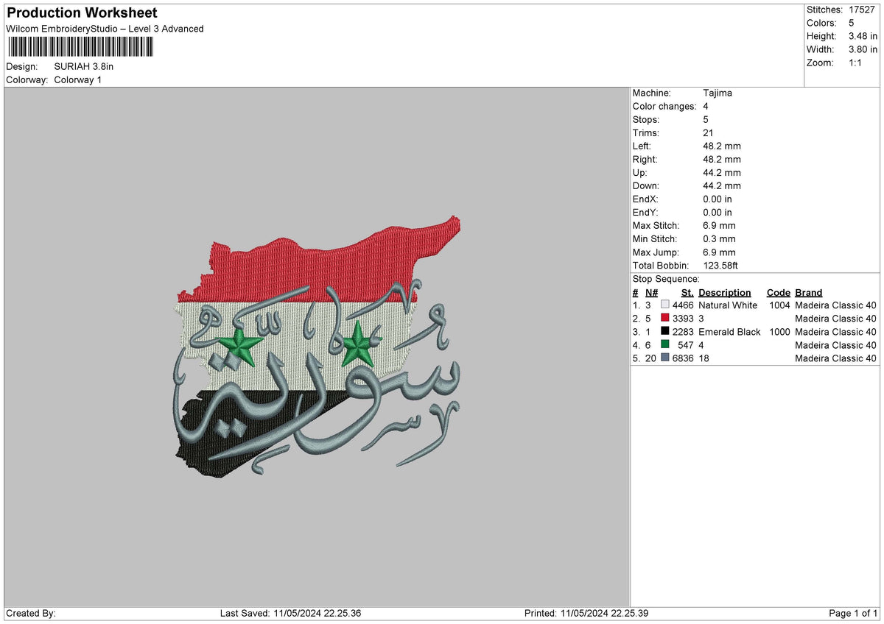Click the 'Stops:' label
The width and height of the screenshot is (884, 624).
click(646, 120)
